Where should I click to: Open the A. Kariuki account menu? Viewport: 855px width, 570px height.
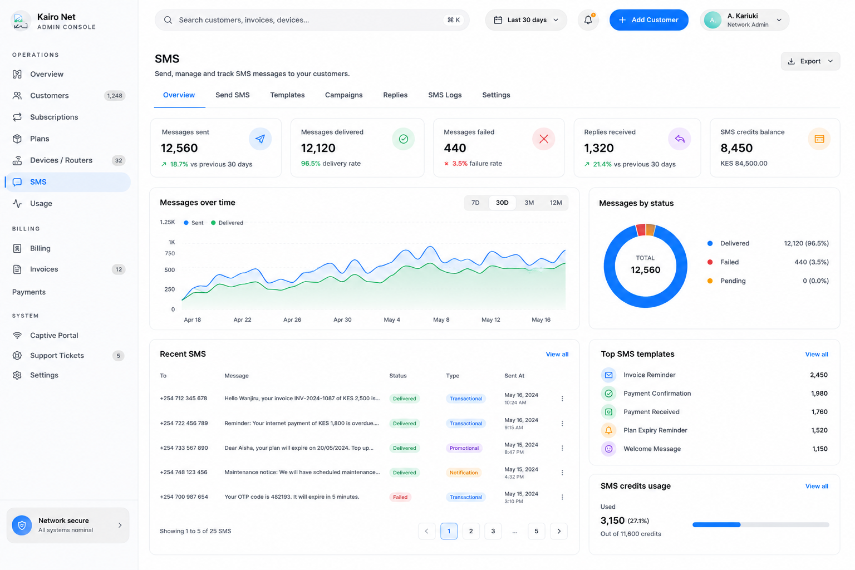click(x=744, y=20)
